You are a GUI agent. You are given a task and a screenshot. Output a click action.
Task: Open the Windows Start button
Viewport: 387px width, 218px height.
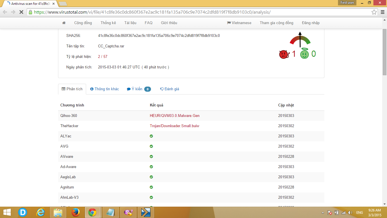[x=7, y=212]
